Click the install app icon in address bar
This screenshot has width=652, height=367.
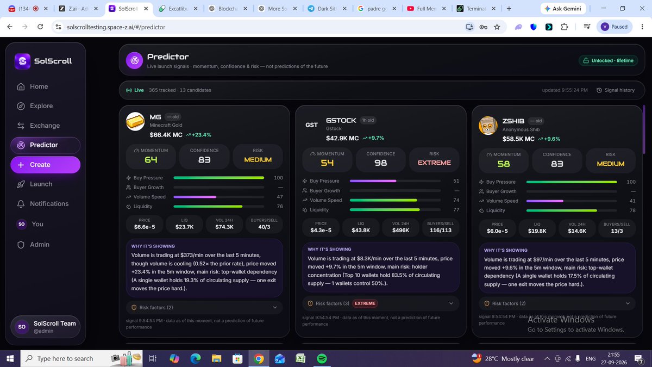point(470,27)
